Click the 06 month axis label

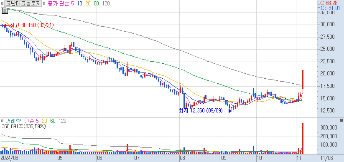click(100, 158)
